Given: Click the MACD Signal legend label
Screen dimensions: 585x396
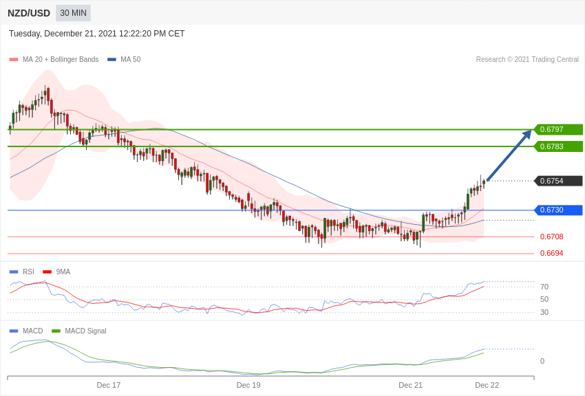Looking at the screenshot, I should coord(85,331).
